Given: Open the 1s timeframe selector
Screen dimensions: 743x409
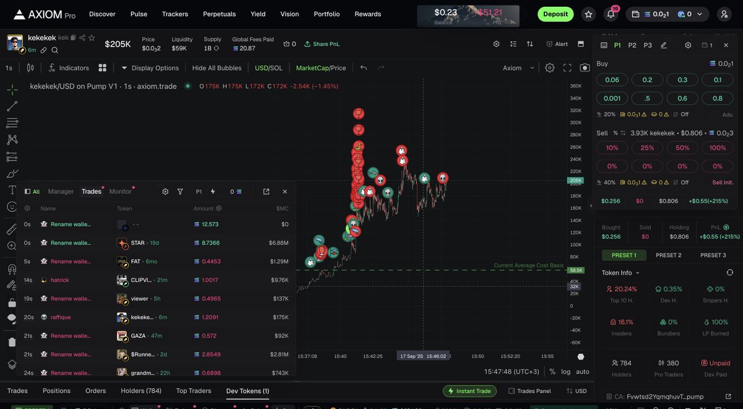Looking at the screenshot, I should coord(9,68).
